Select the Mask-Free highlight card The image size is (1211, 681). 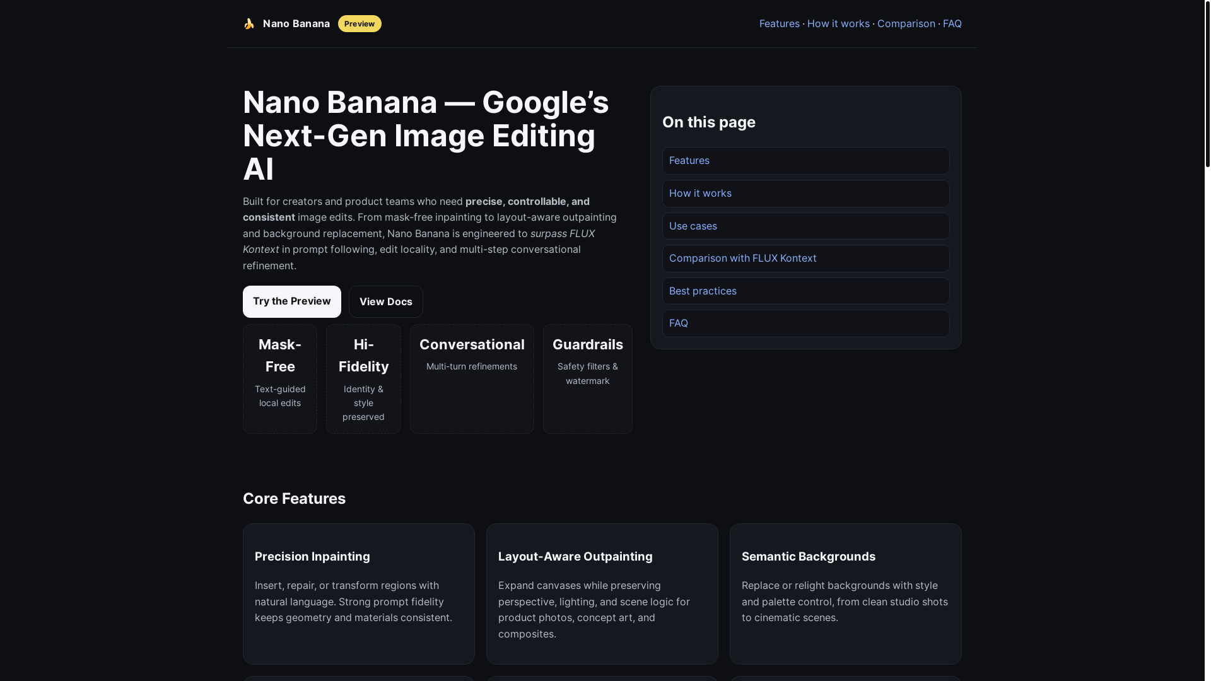point(280,379)
